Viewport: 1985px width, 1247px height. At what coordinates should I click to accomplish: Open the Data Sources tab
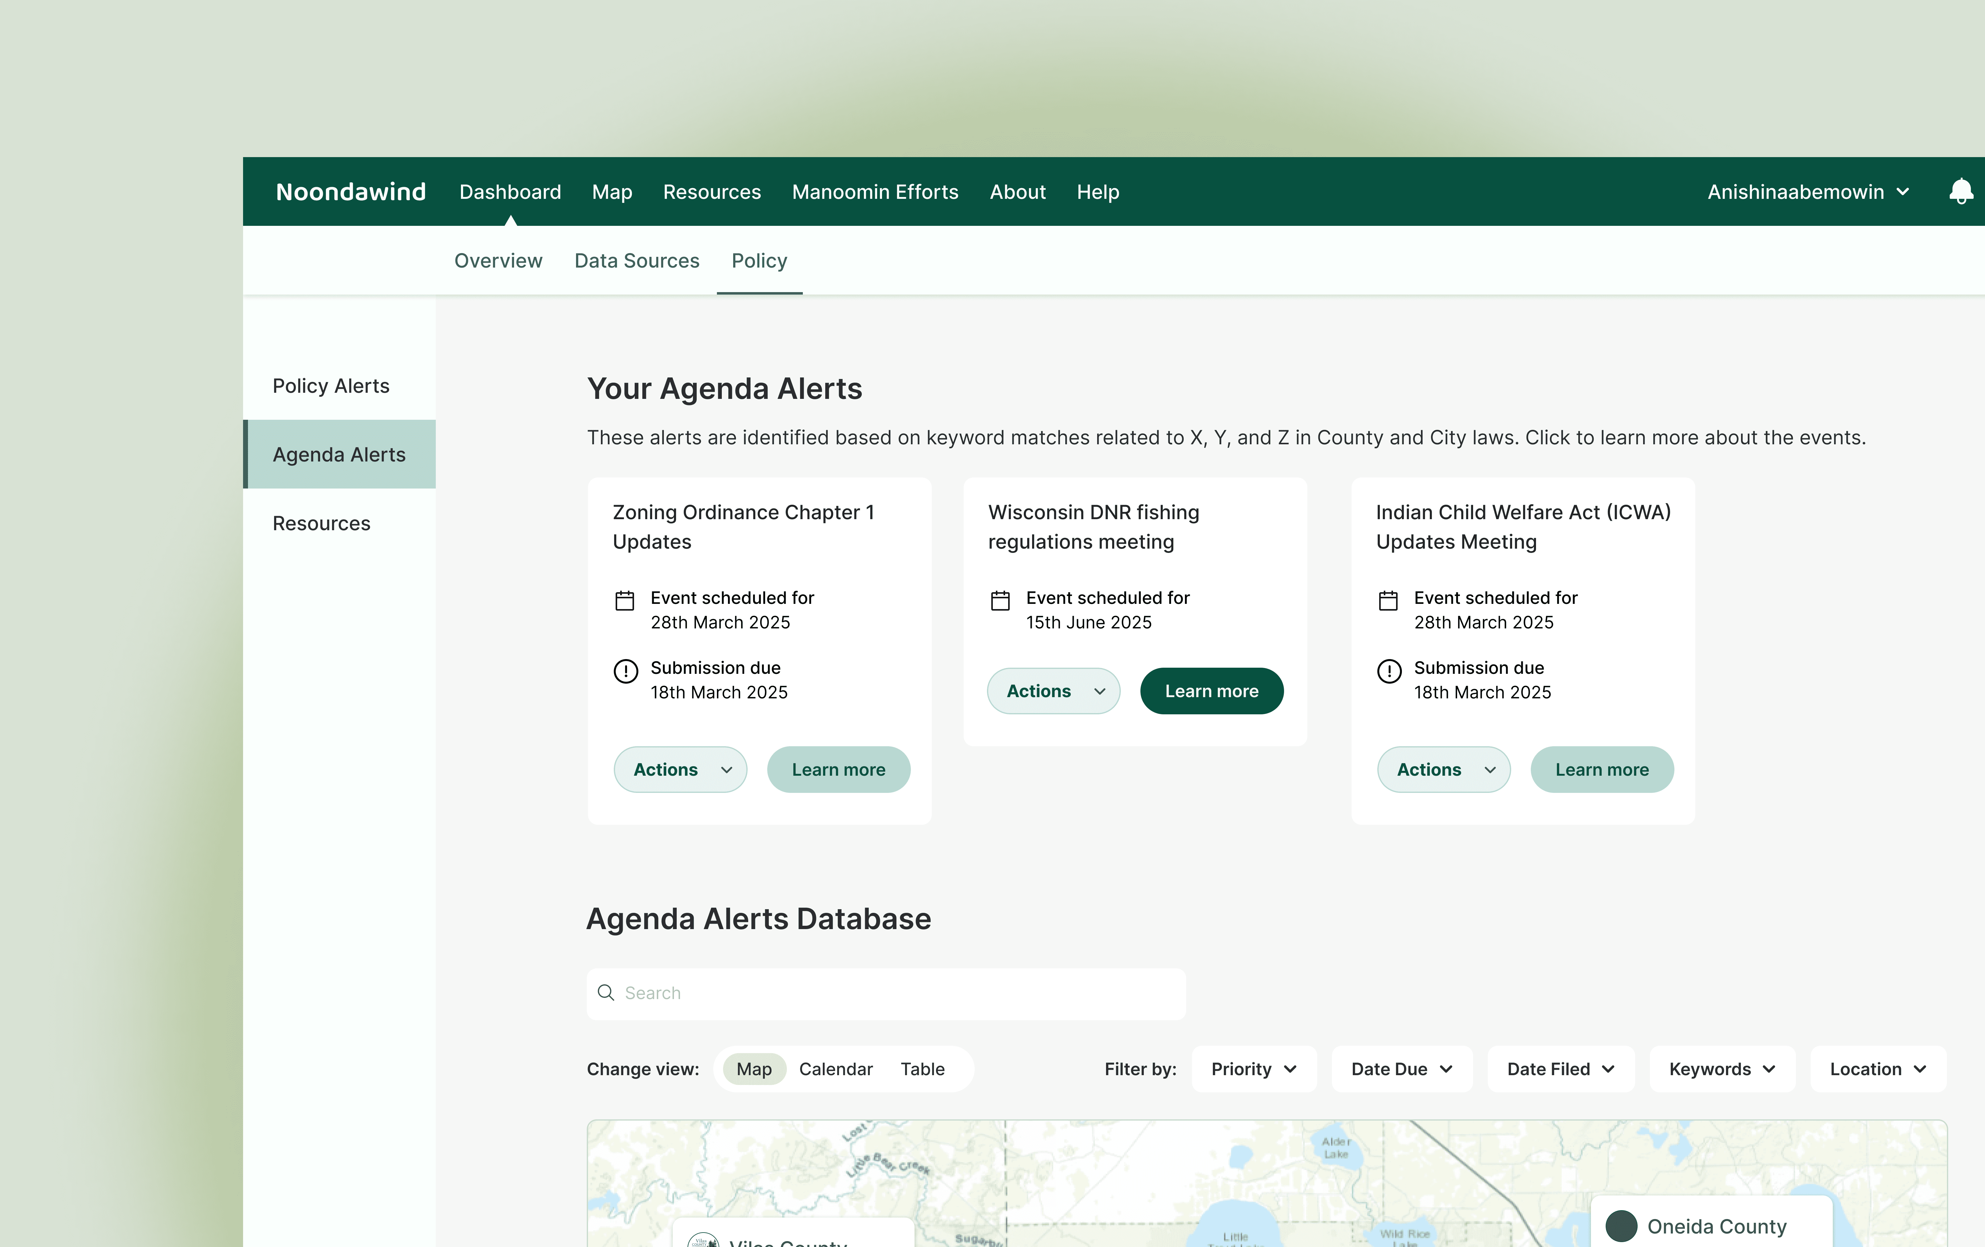point(637,261)
